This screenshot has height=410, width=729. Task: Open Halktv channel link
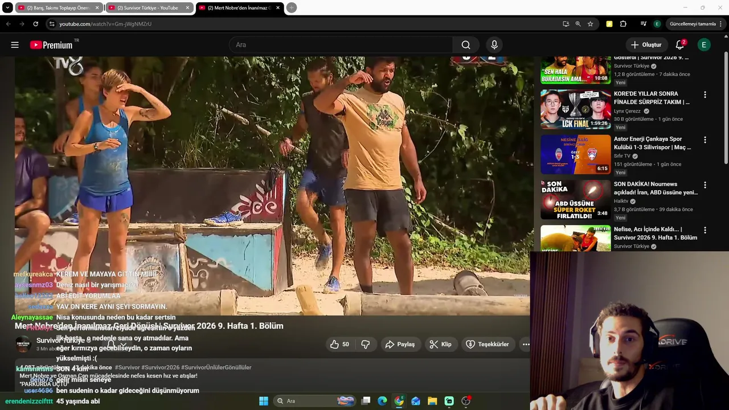621,201
